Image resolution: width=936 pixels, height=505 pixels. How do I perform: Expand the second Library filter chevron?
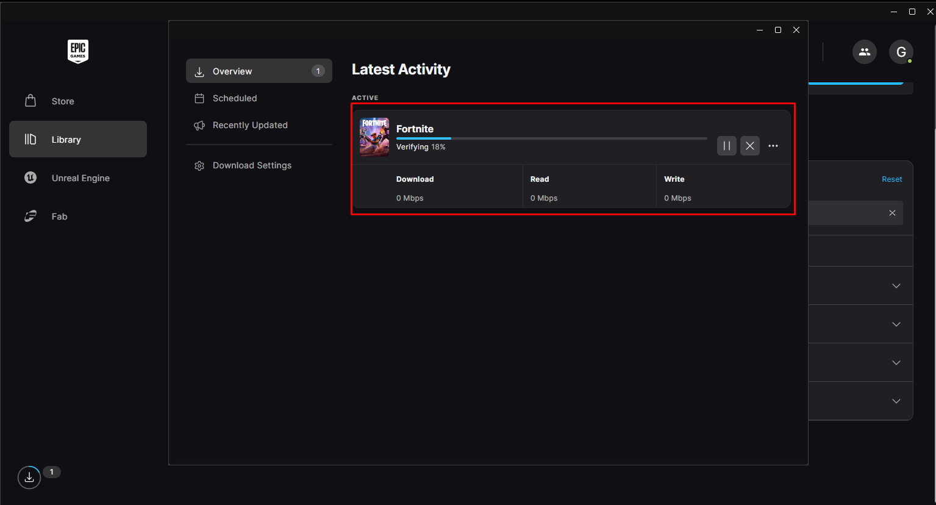pyautogui.click(x=896, y=324)
